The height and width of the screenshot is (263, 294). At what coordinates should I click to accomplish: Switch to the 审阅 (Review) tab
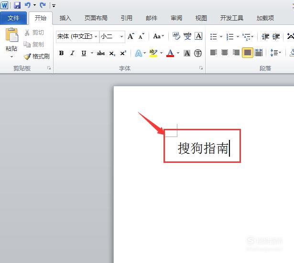click(x=176, y=18)
